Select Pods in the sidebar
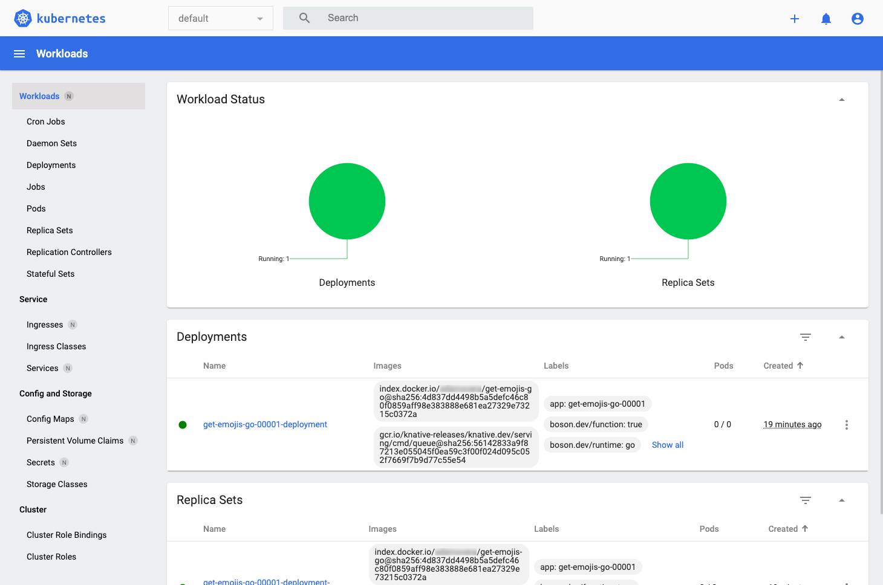The image size is (883, 585). click(x=36, y=208)
